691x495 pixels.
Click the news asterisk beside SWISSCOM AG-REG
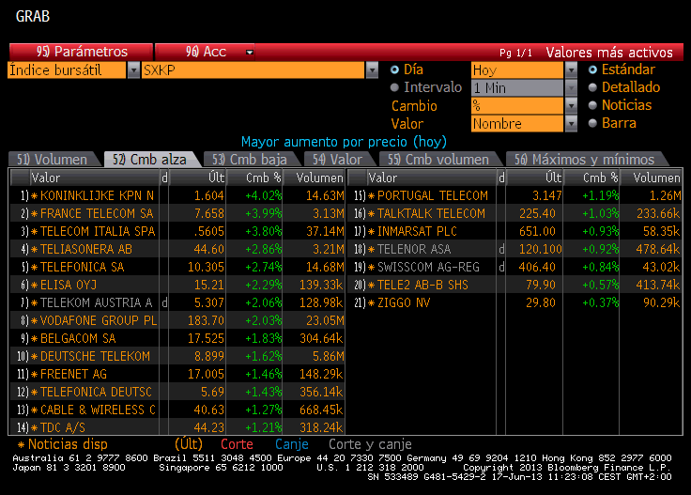(x=372, y=267)
